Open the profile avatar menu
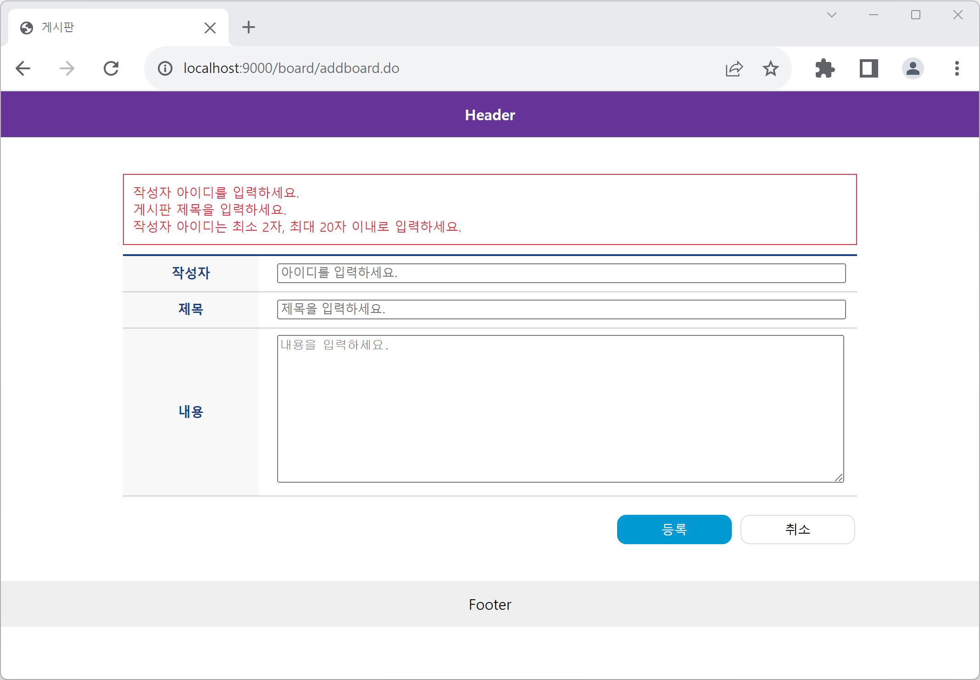 tap(913, 69)
